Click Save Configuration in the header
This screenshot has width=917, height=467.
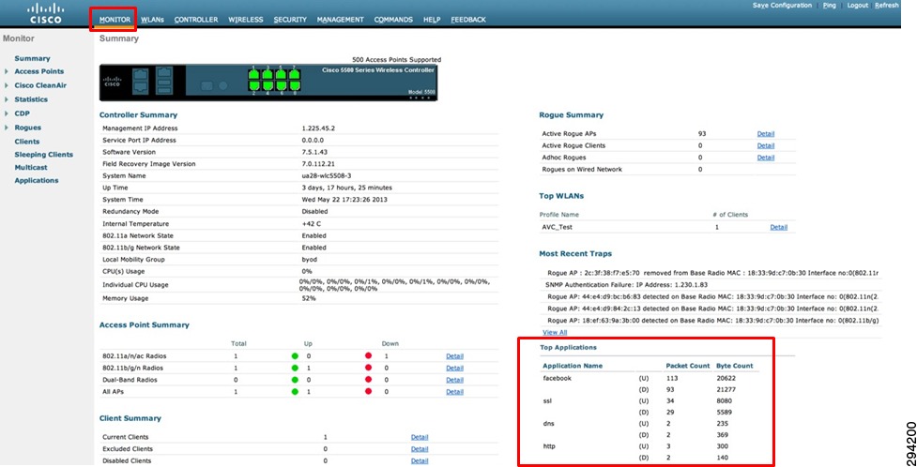[783, 6]
